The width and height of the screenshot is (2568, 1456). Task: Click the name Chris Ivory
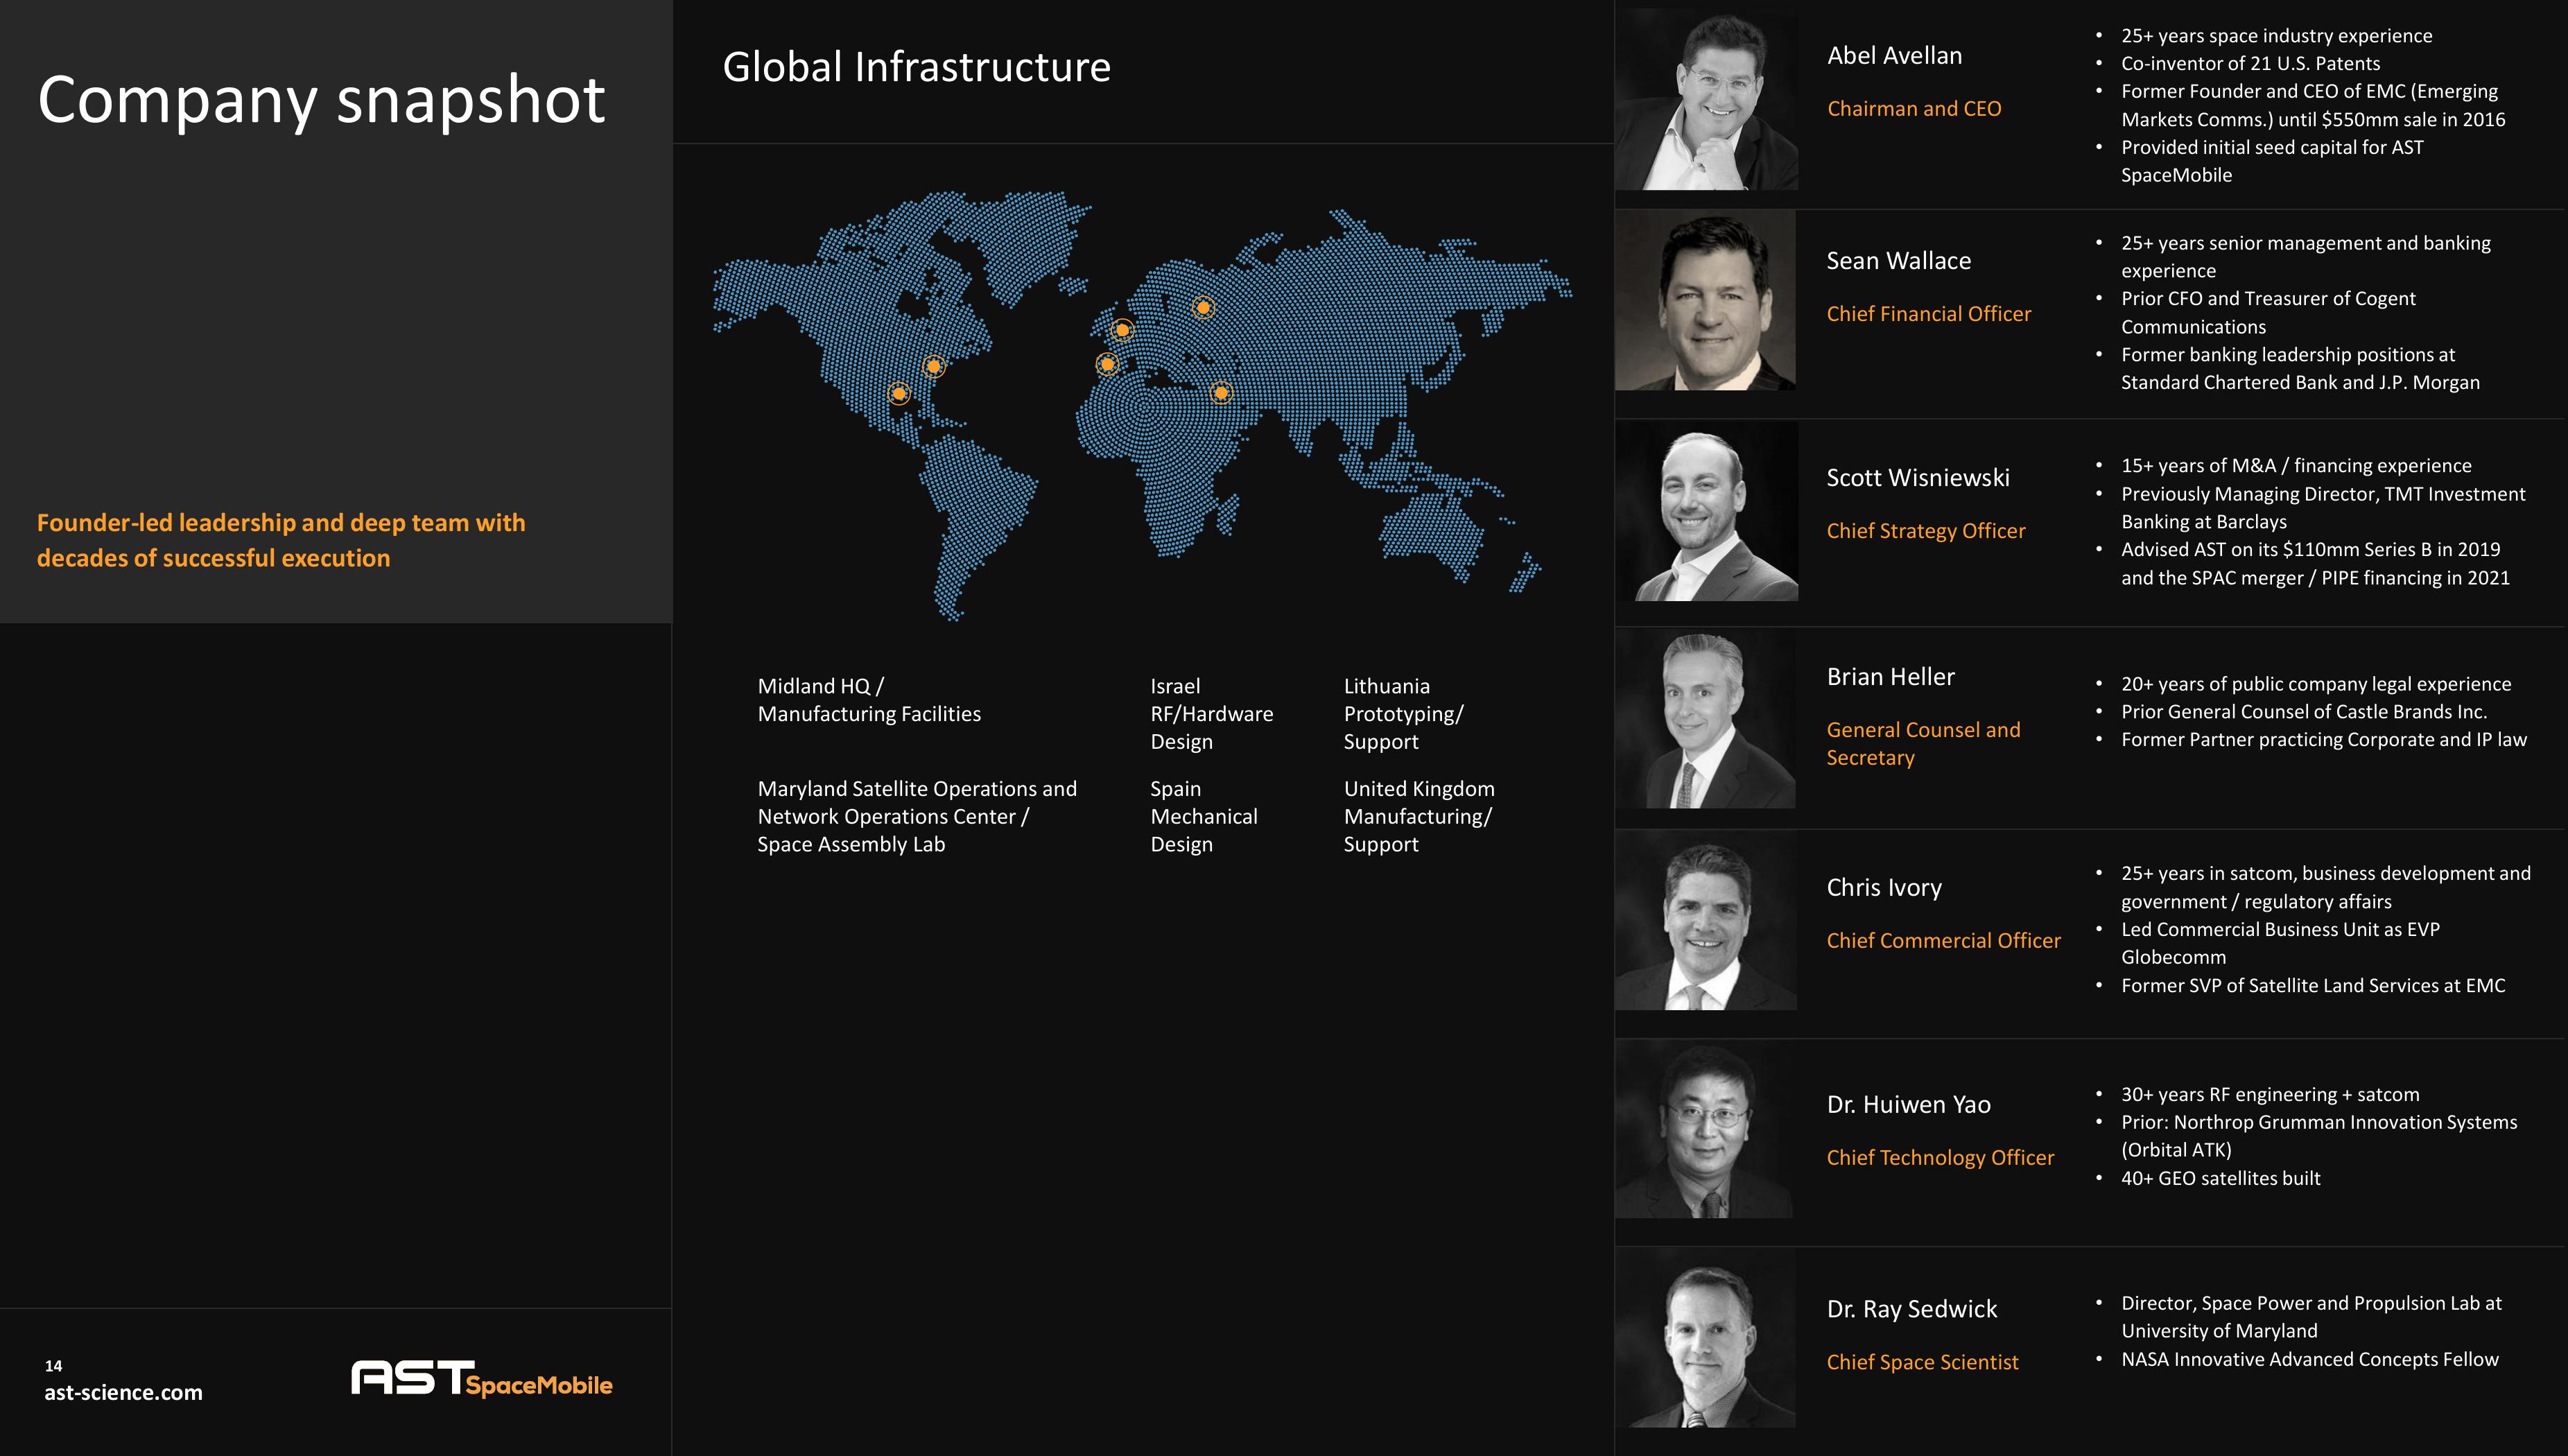click(1884, 888)
